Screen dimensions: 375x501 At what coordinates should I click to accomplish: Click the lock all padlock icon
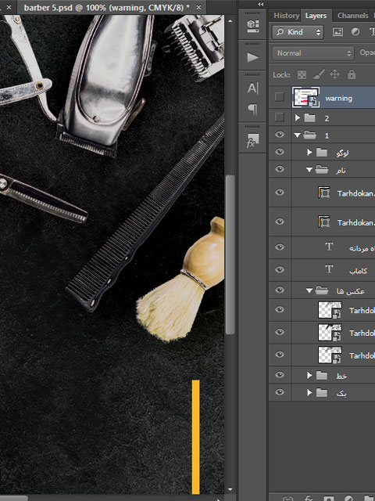point(352,74)
